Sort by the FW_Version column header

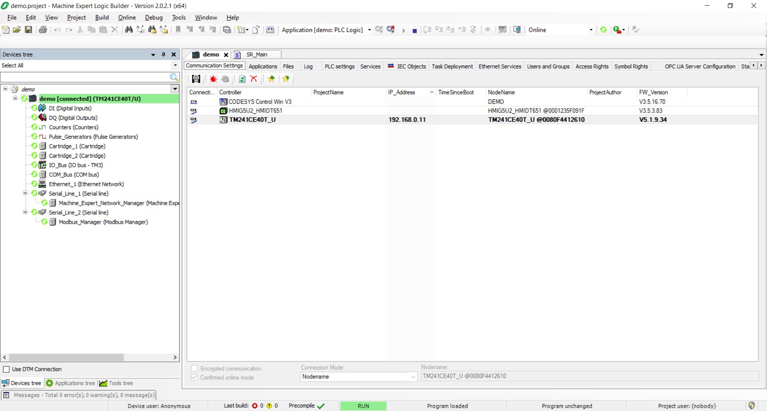click(x=661, y=92)
